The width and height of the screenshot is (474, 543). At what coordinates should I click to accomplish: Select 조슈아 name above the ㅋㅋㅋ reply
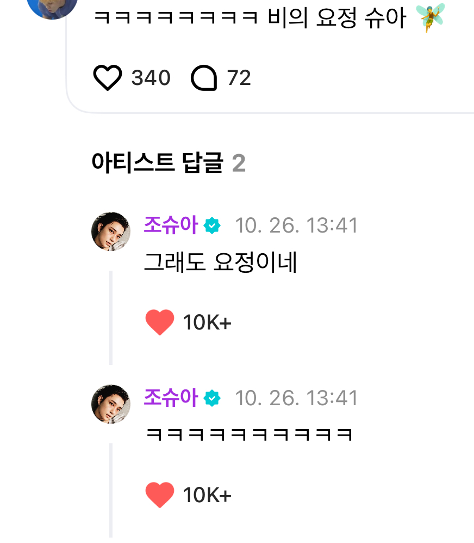point(170,398)
